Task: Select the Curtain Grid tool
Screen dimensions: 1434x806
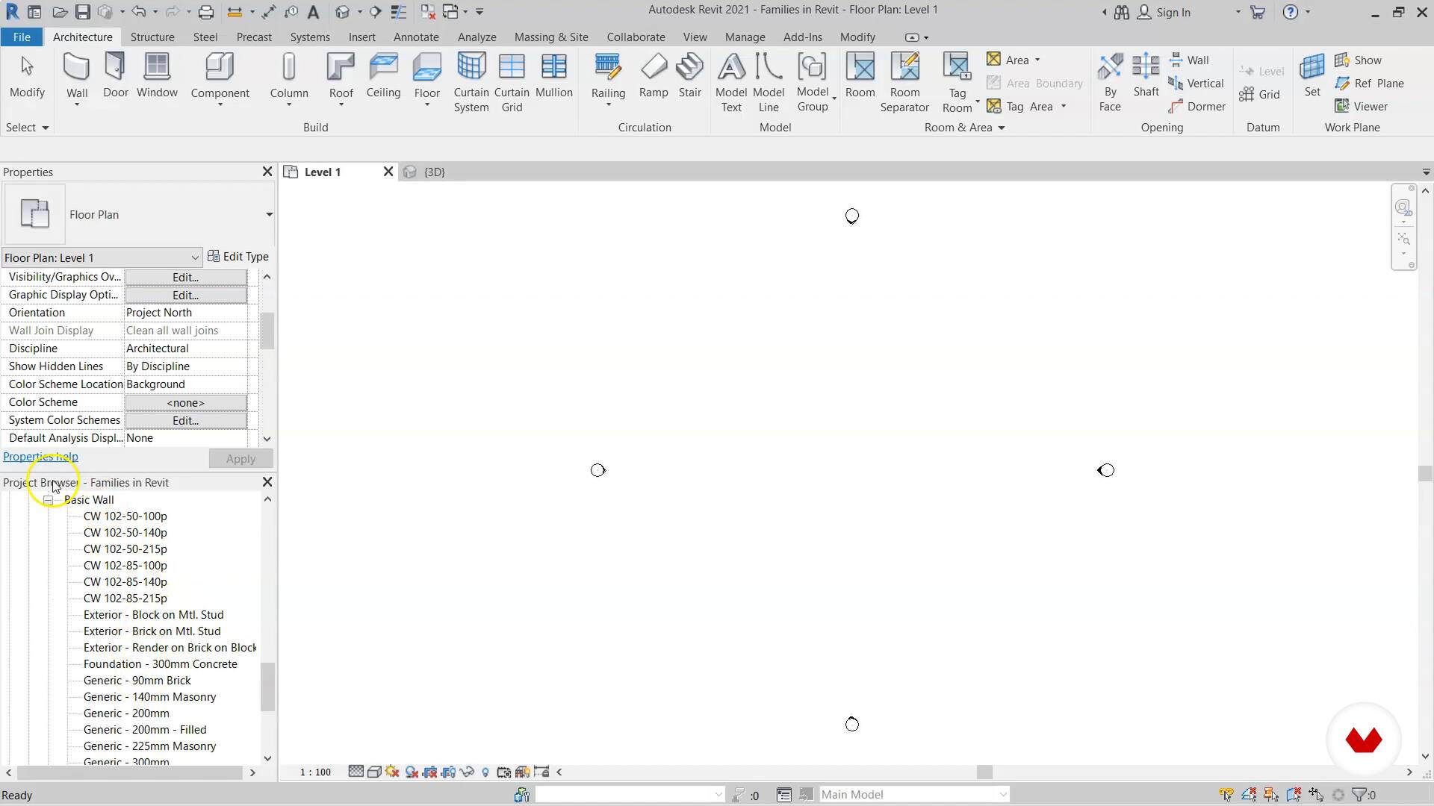Action: [x=512, y=83]
